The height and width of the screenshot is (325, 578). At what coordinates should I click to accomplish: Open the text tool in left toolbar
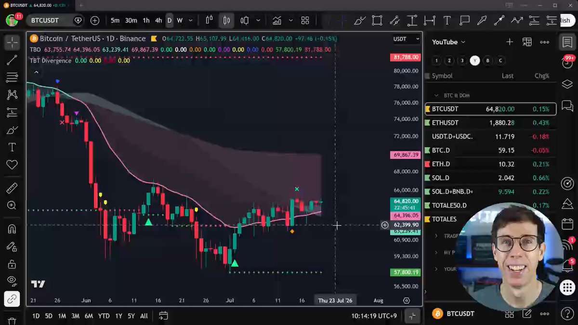coord(12,147)
